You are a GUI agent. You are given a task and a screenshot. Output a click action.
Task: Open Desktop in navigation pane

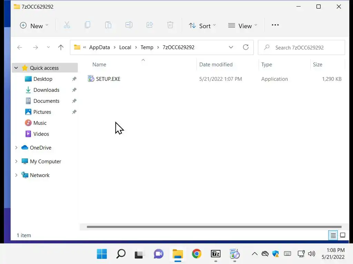[43, 79]
